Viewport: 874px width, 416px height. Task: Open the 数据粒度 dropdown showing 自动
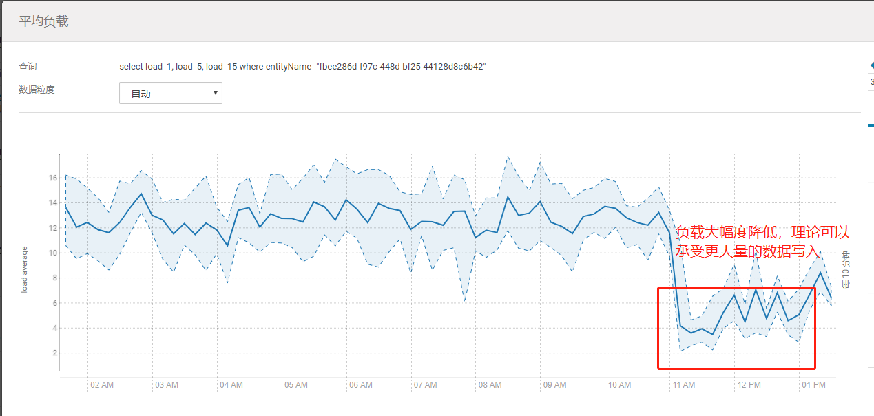(170, 93)
